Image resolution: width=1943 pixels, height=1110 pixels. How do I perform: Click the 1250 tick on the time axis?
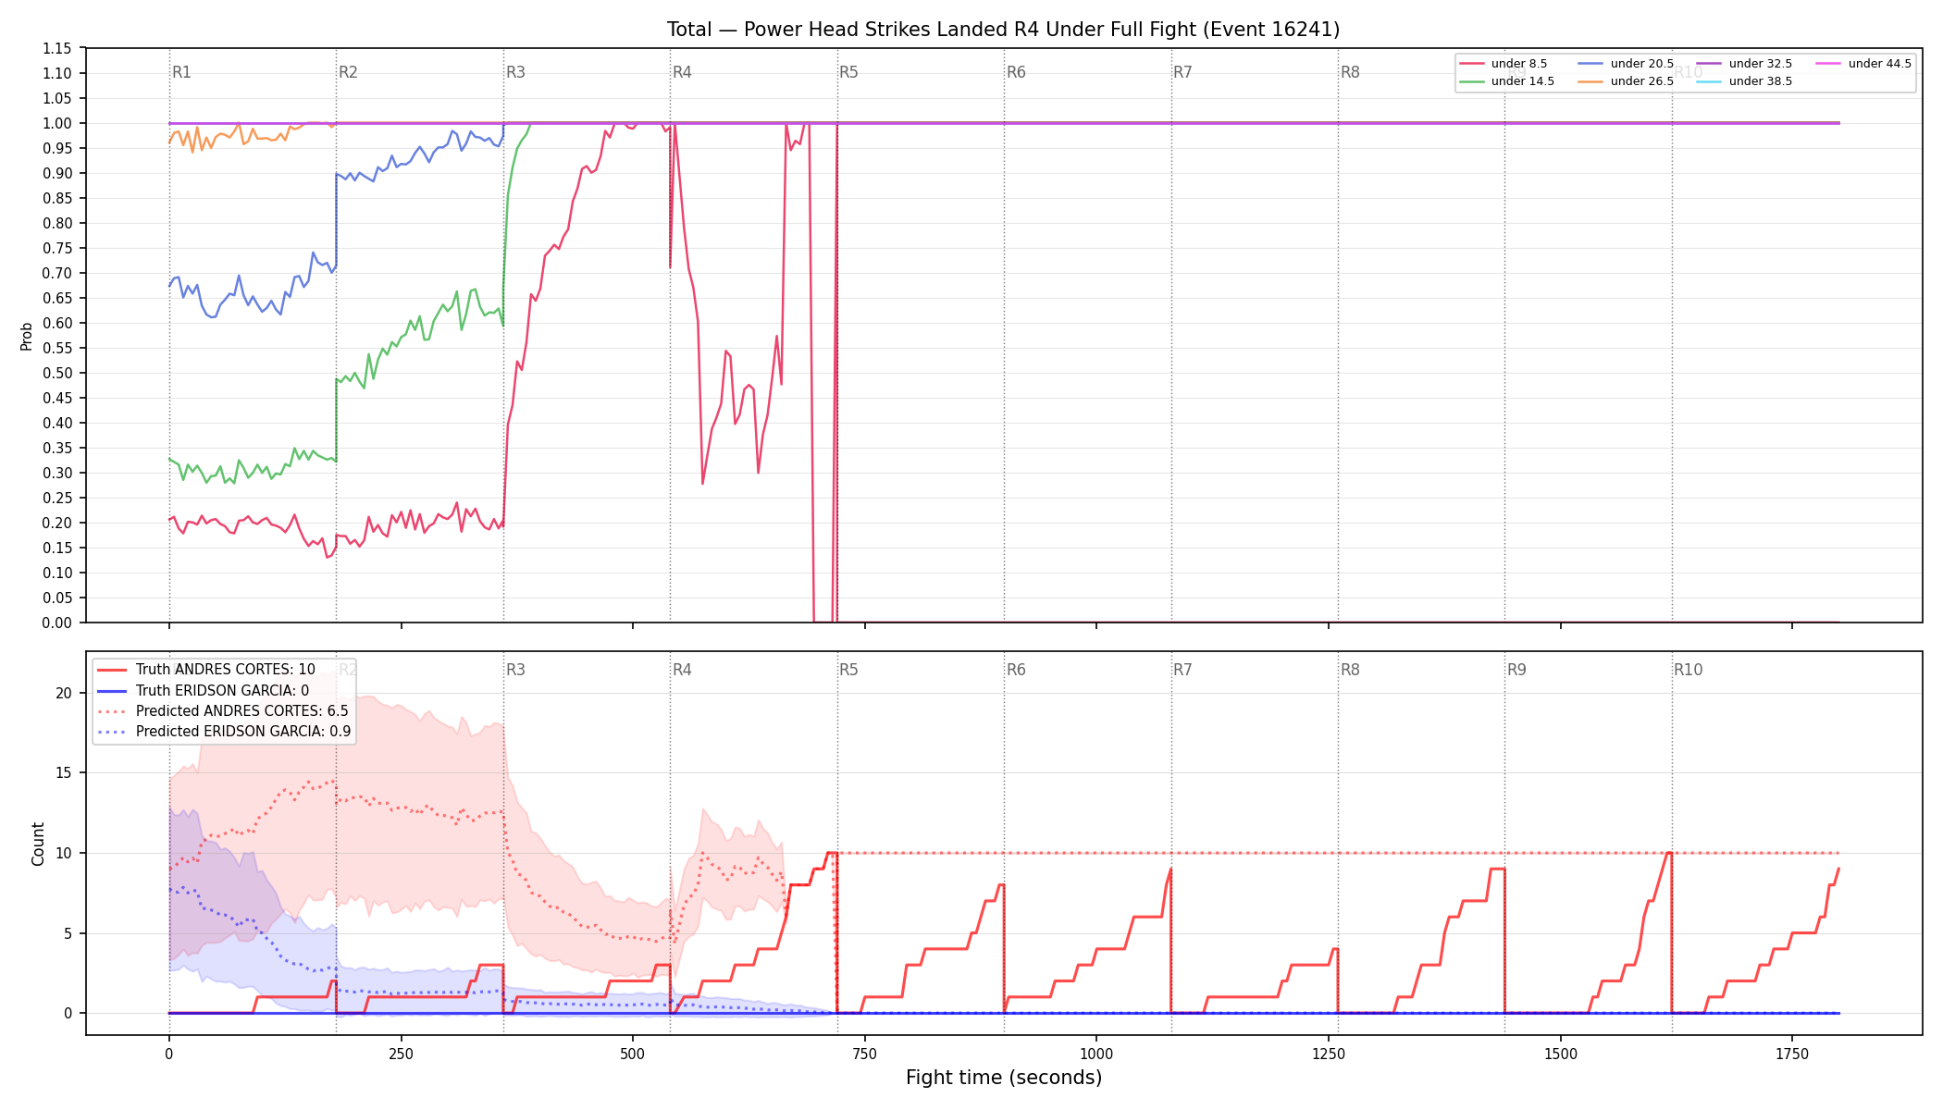click(x=1329, y=1054)
